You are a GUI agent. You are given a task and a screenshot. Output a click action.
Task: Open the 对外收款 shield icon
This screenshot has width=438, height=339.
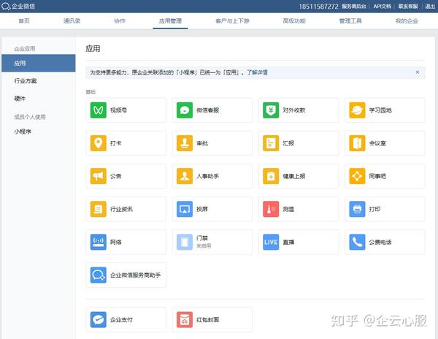coord(271,110)
